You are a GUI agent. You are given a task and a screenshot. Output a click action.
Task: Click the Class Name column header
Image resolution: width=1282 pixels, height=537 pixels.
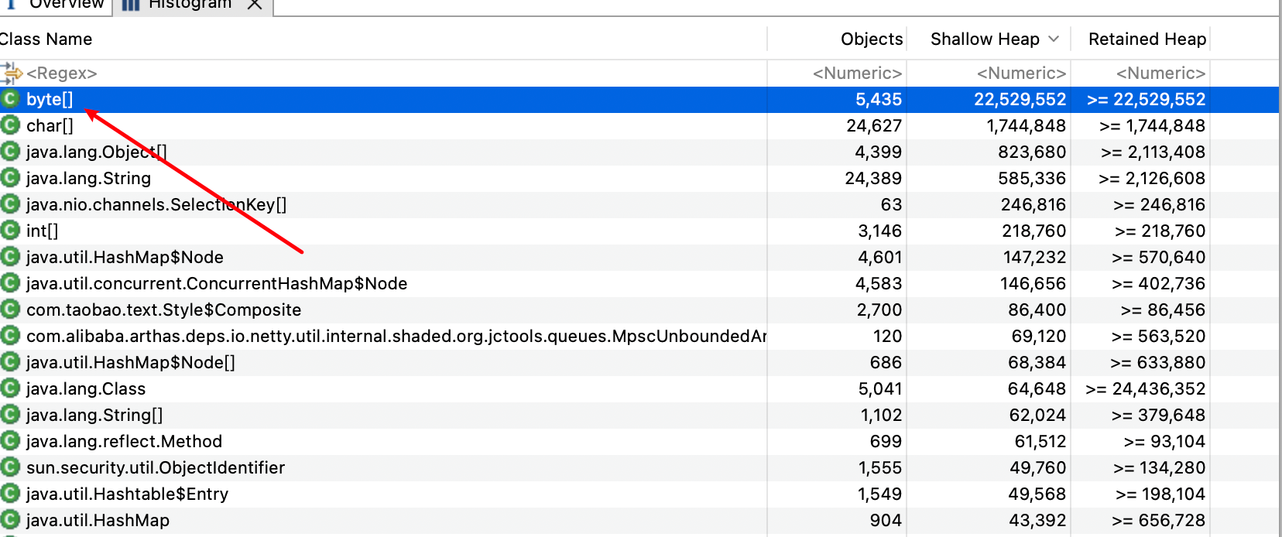[x=46, y=39]
